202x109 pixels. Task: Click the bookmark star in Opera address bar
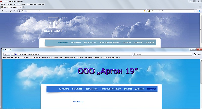[144, 11]
